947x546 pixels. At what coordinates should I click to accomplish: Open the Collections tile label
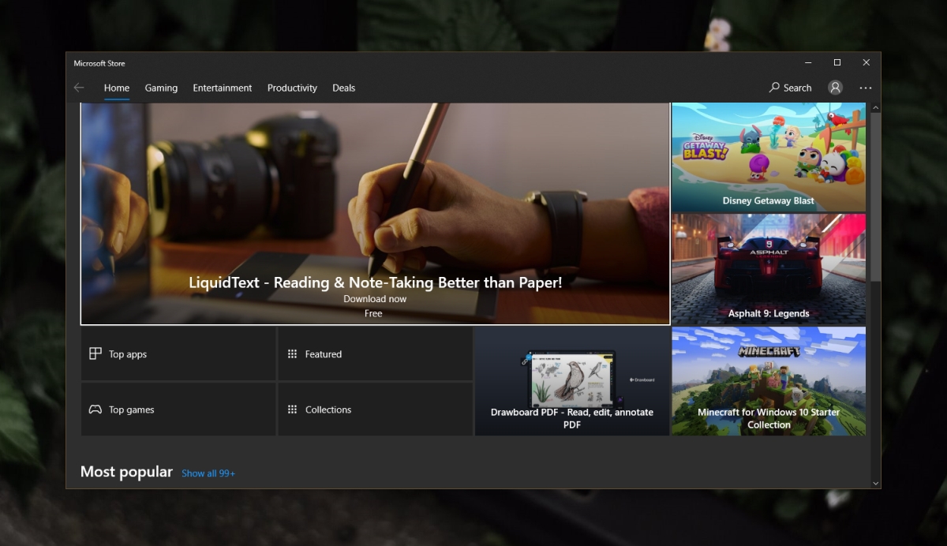point(328,409)
